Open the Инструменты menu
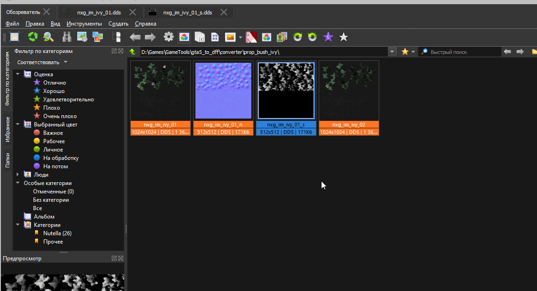537x291 pixels. [x=84, y=24]
